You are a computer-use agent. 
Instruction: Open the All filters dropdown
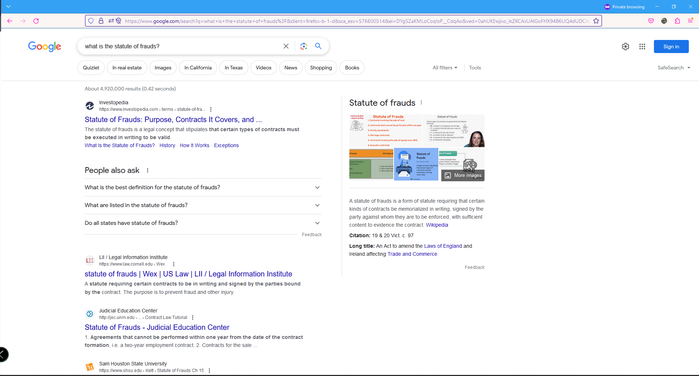[x=445, y=68]
